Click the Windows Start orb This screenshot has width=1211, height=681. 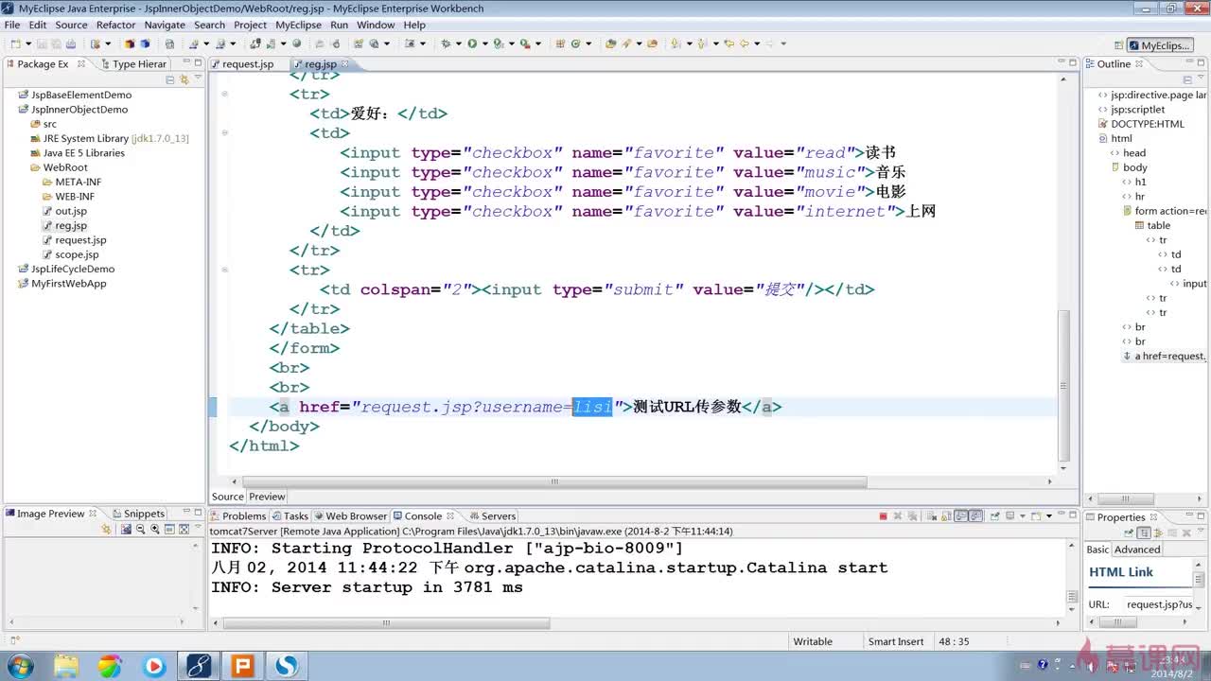pos(19,666)
